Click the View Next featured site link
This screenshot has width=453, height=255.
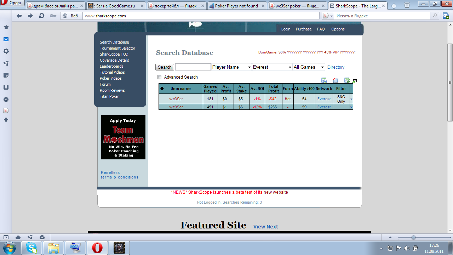click(x=265, y=227)
